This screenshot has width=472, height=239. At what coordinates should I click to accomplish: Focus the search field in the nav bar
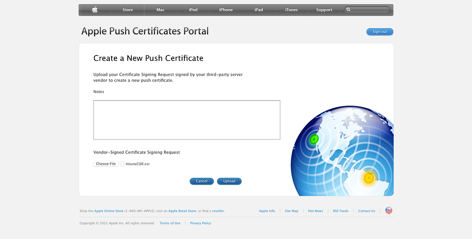pos(367,10)
